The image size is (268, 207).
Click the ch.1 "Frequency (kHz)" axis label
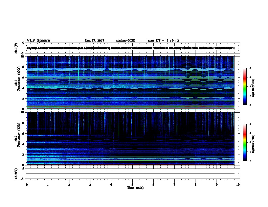tap(19, 78)
